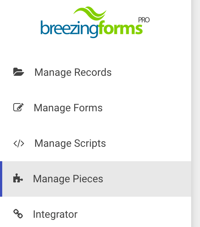Click the gray highlighted area right of Manage Pieces
This screenshot has height=227, width=200.
point(146,179)
